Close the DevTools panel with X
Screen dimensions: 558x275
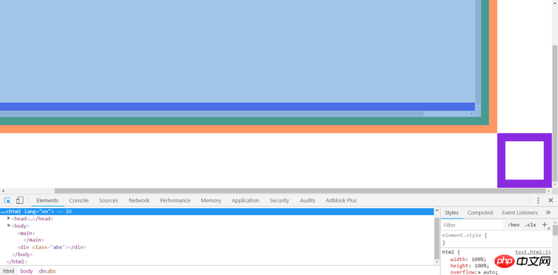pyautogui.click(x=550, y=200)
